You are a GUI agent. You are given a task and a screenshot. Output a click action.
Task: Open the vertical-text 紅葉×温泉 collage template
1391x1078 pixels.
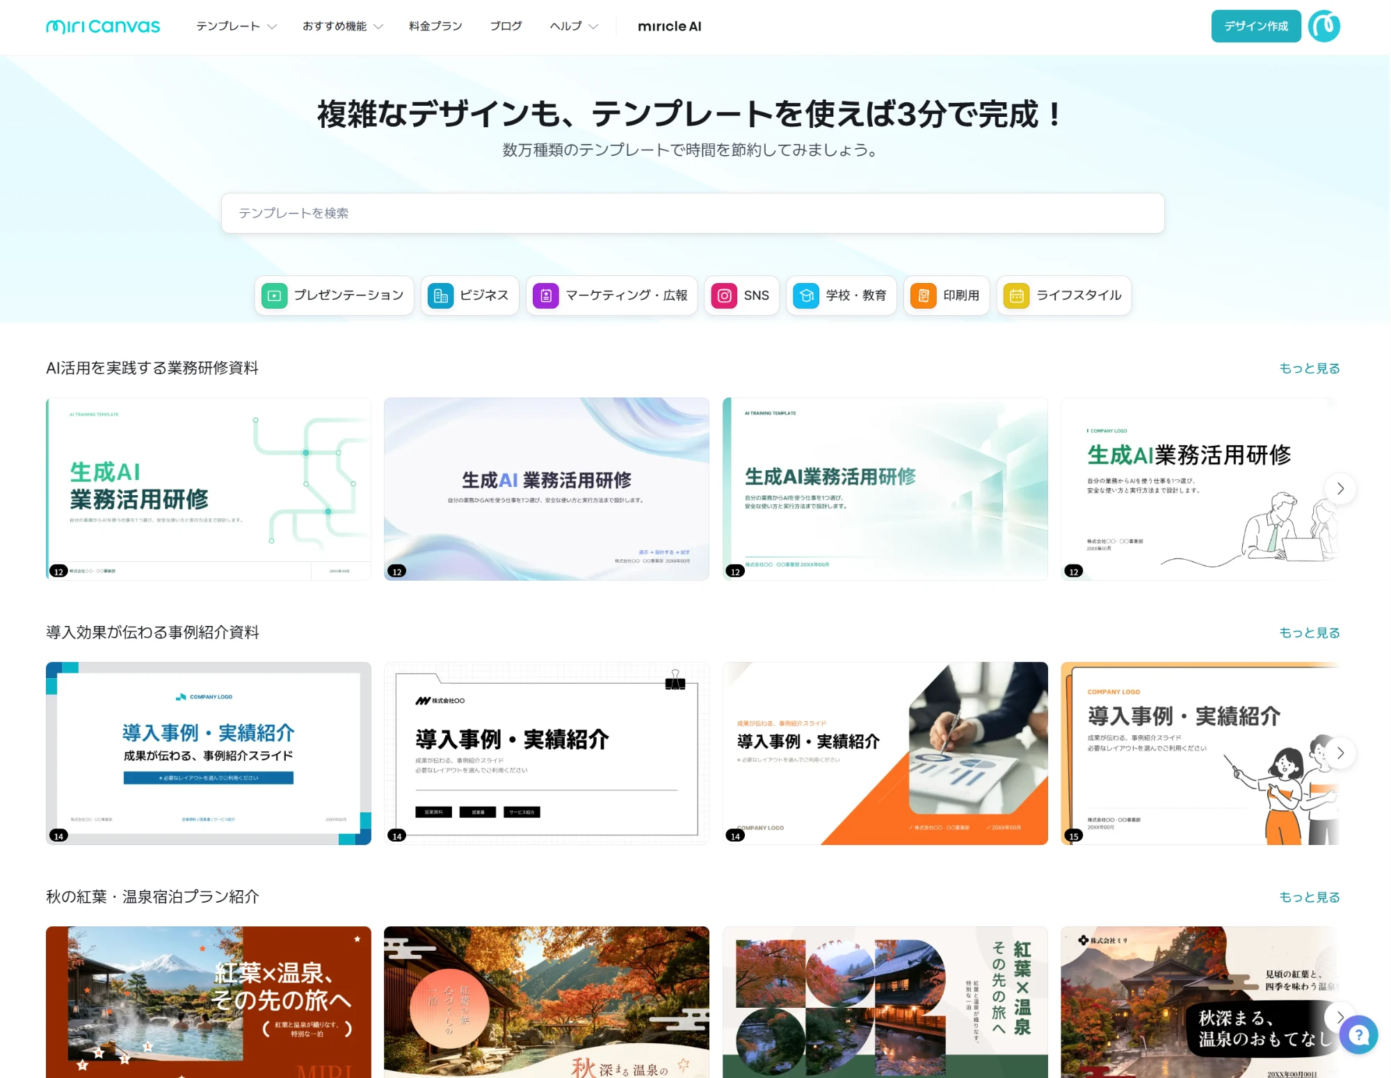885,1002
